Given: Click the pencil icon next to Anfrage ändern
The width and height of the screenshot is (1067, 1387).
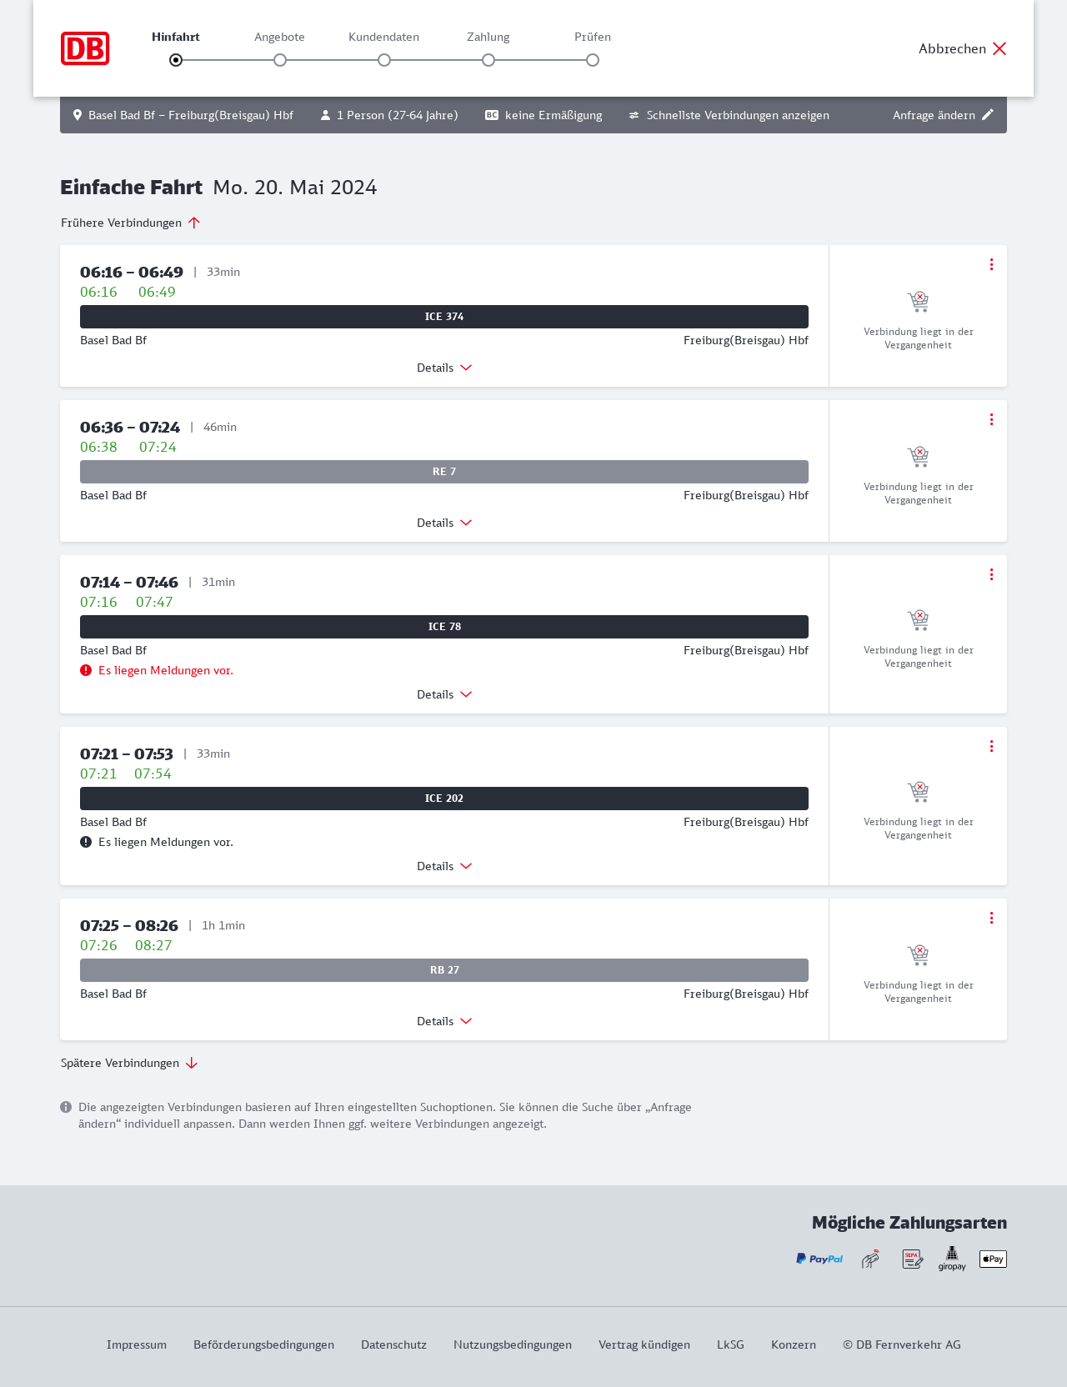Looking at the screenshot, I should point(988,115).
